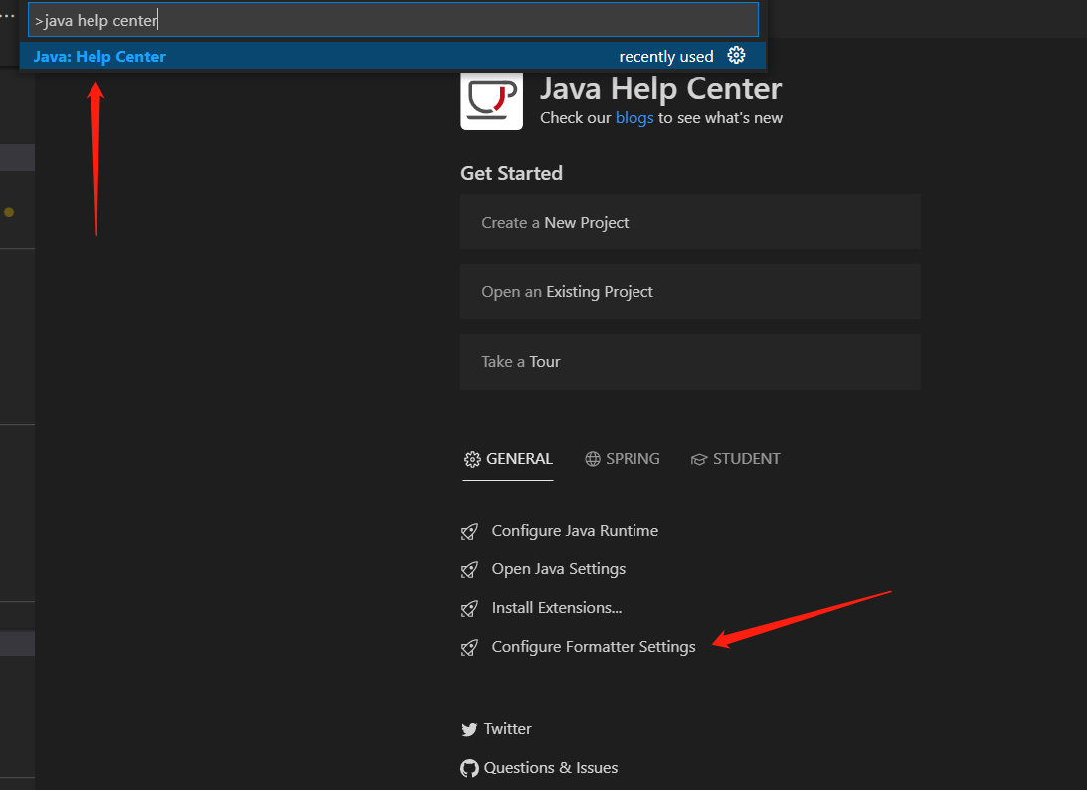Click the Twitter bird icon
This screenshot has width=1087, height=790.
point(469,728)
